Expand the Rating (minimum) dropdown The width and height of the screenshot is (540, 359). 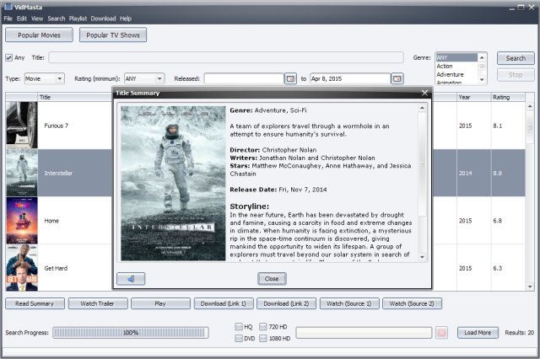click(144, 78)
